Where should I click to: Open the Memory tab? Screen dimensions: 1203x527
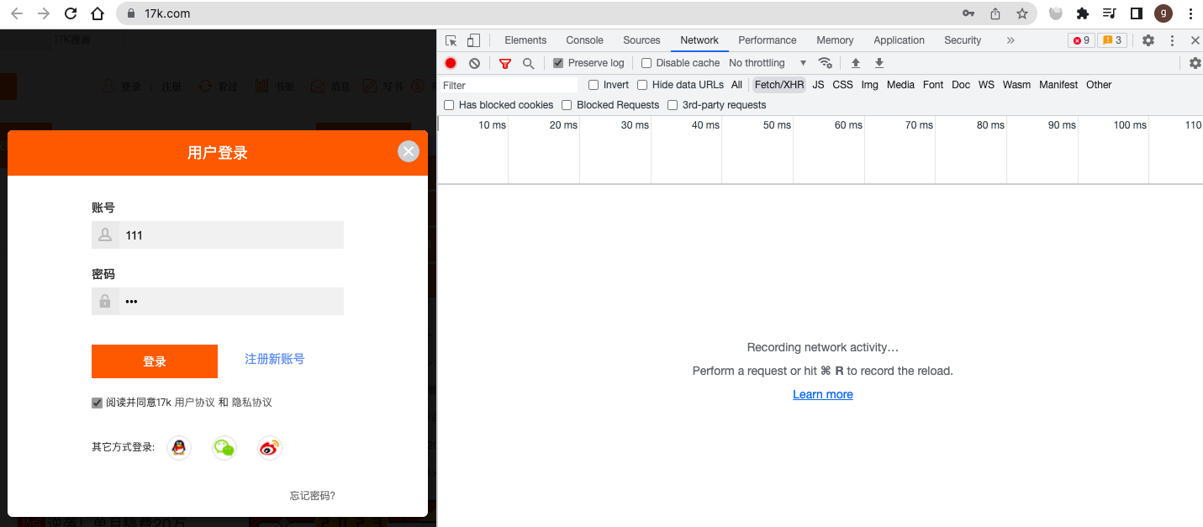click(835, 40)
